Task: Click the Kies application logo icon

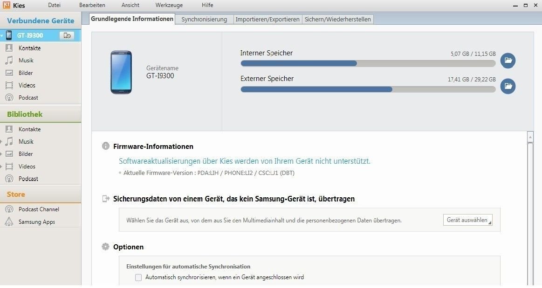Action: (x=6, y=5)
